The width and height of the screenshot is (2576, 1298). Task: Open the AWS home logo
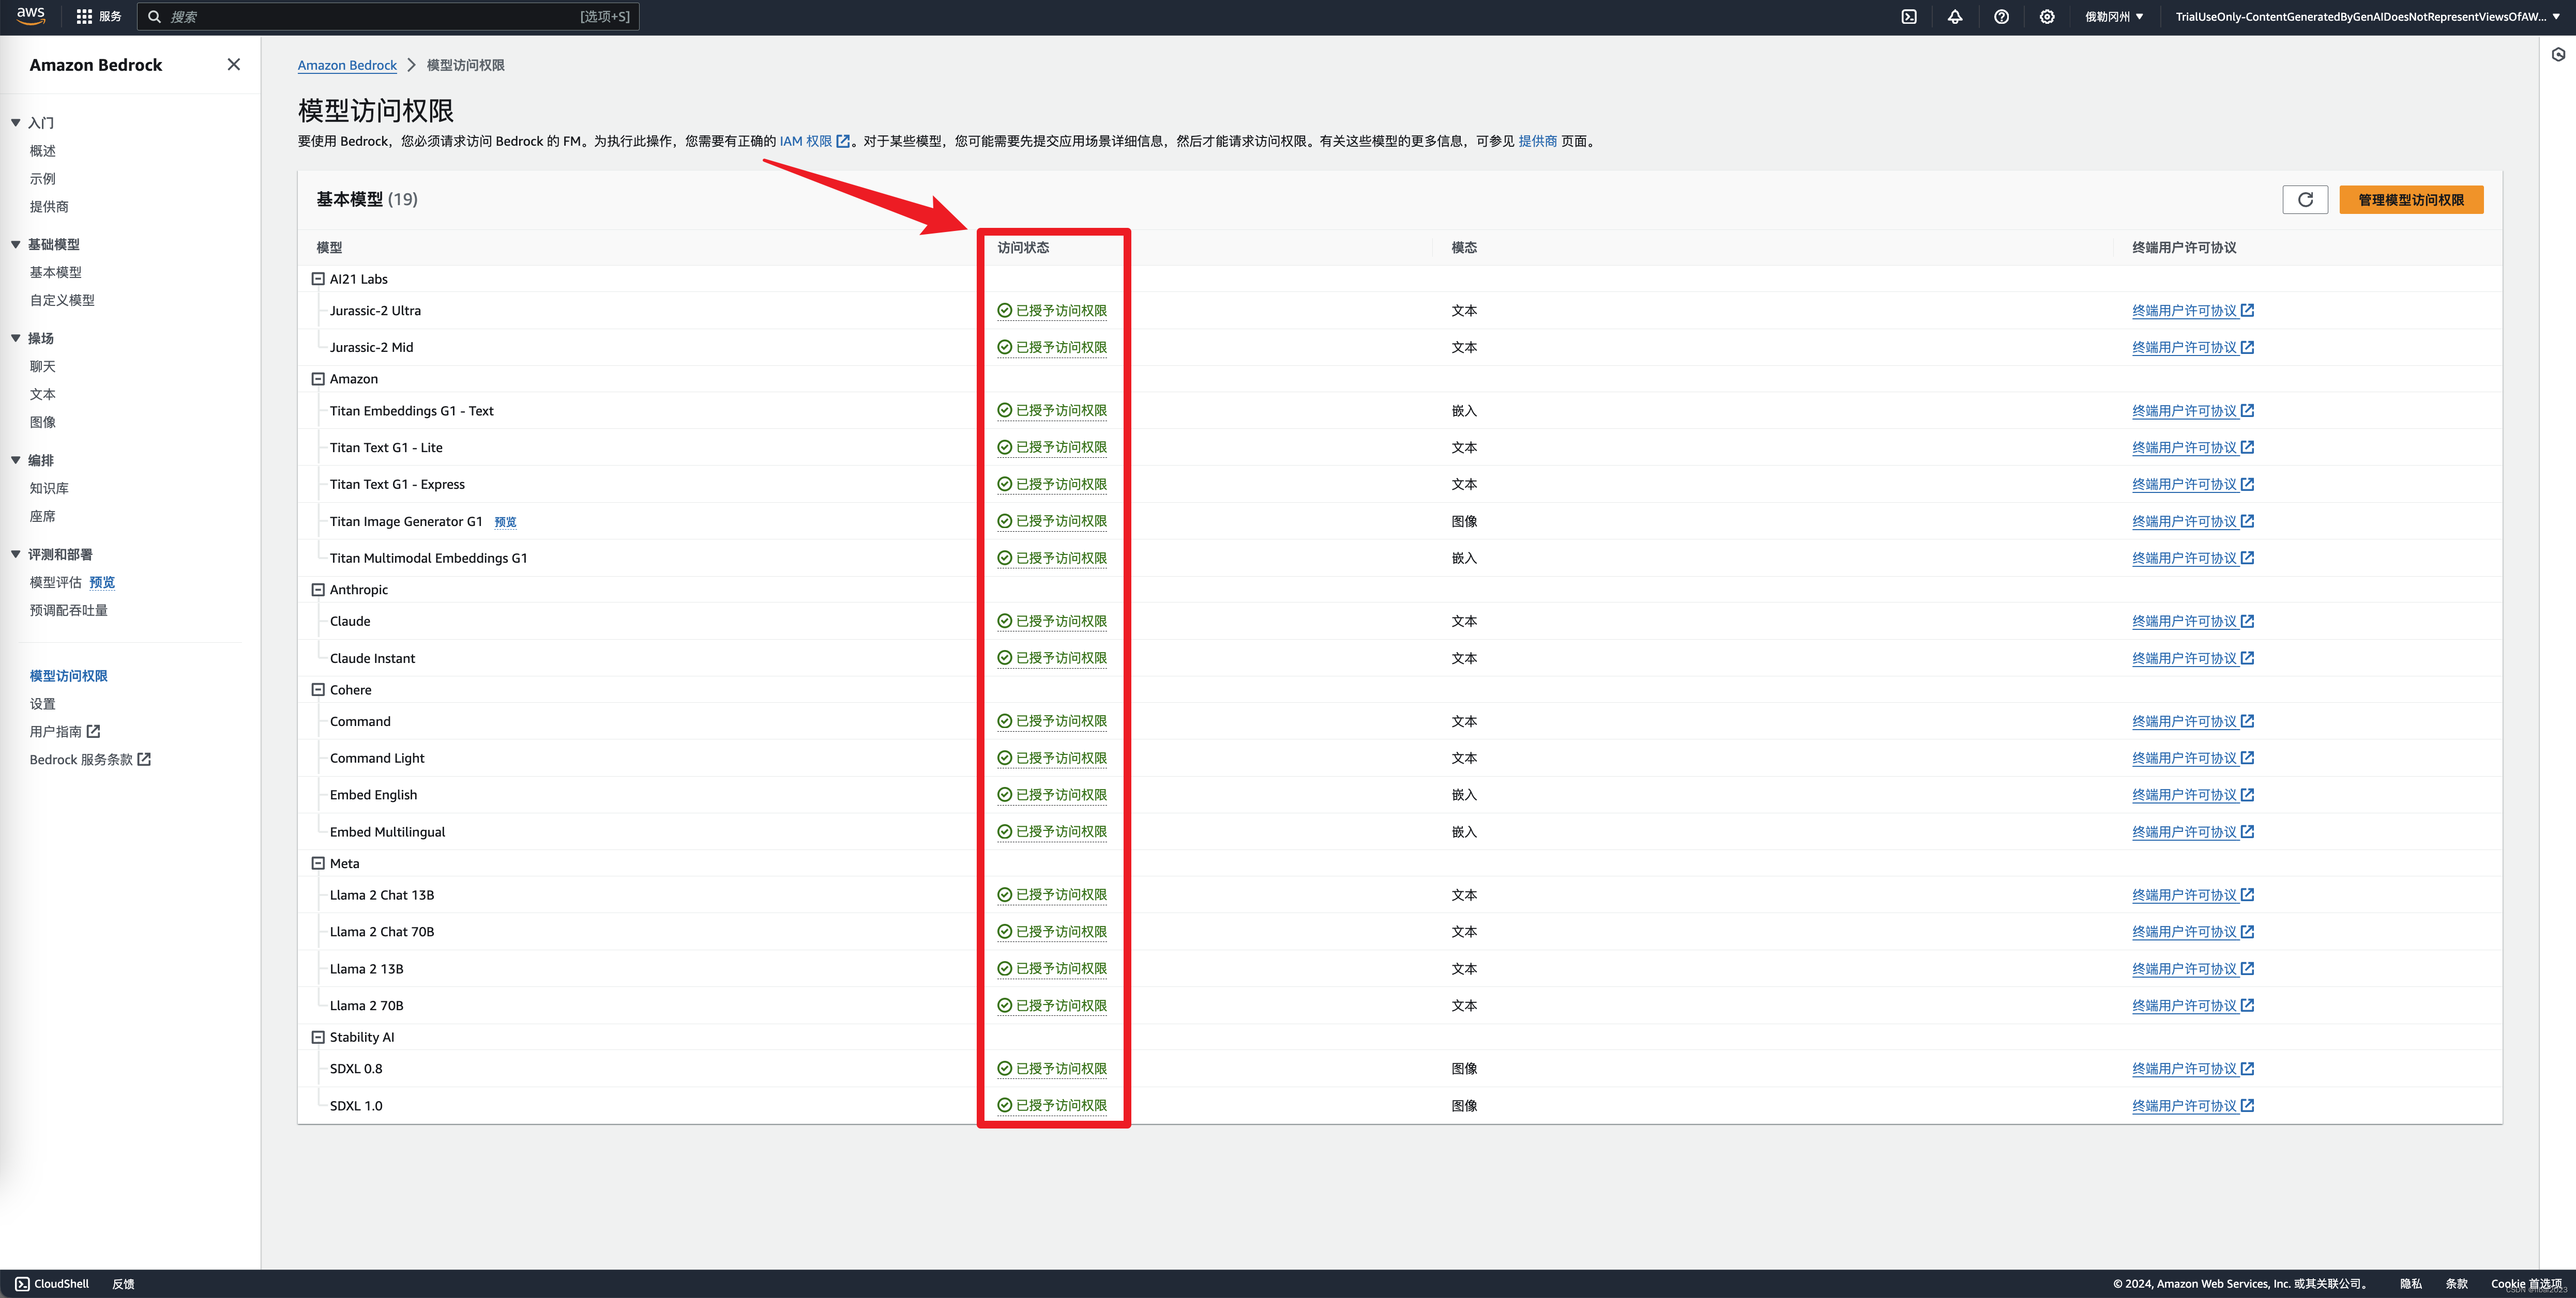tap(31, 16)
